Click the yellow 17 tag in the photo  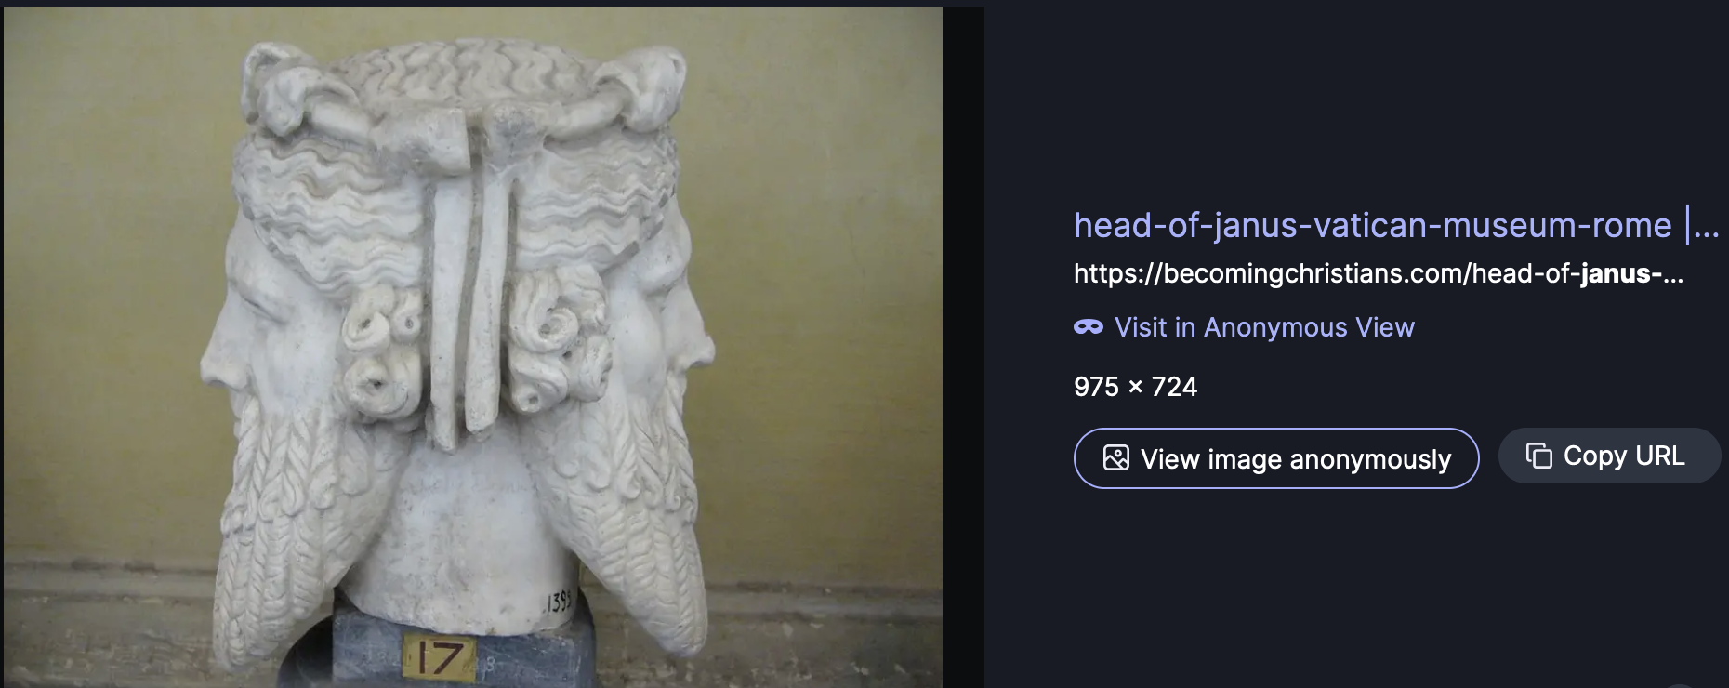coord(439,658)
